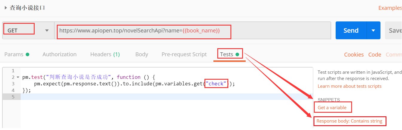Switch to the Params tab
Screen dimensions: 402x130
(17, 54)
